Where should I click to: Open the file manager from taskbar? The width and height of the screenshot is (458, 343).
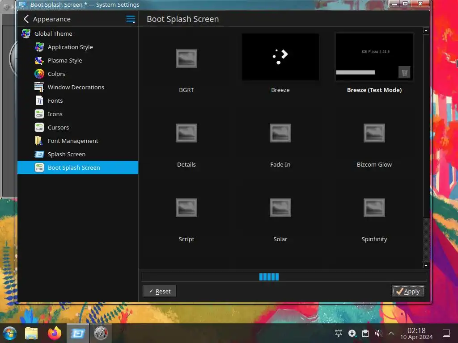31,333
